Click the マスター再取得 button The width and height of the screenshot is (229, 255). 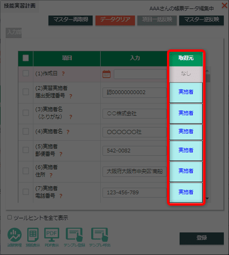click(71, 20)
